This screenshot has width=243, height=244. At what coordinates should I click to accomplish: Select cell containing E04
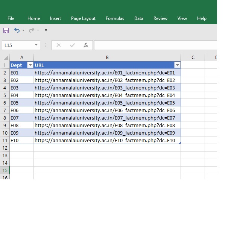pos(21,95)
